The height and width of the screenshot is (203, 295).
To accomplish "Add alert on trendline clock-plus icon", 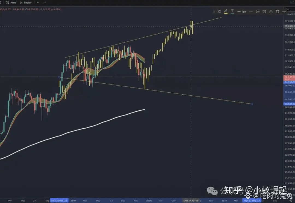I will [x=264, y=12].
